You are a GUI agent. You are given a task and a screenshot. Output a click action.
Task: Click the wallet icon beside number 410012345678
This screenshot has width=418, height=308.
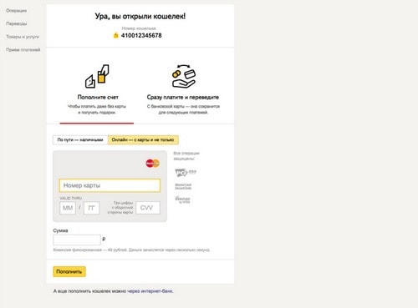click(x=115, y=35)
